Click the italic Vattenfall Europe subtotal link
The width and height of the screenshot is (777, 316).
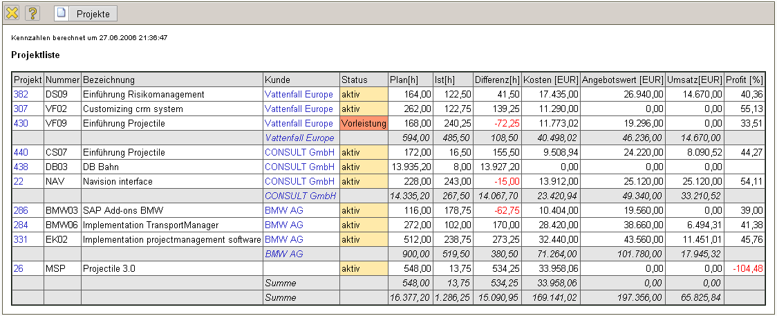pos(299,138)
